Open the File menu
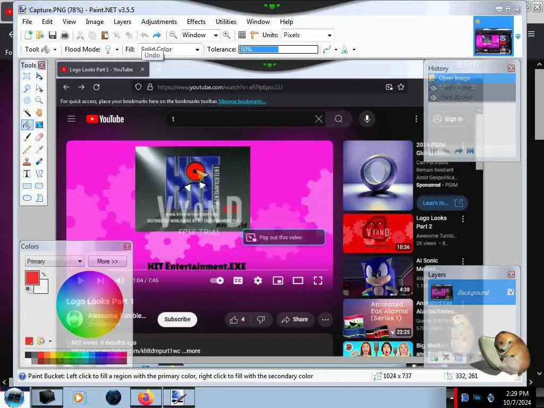544x408 pixels. point(27,21)
